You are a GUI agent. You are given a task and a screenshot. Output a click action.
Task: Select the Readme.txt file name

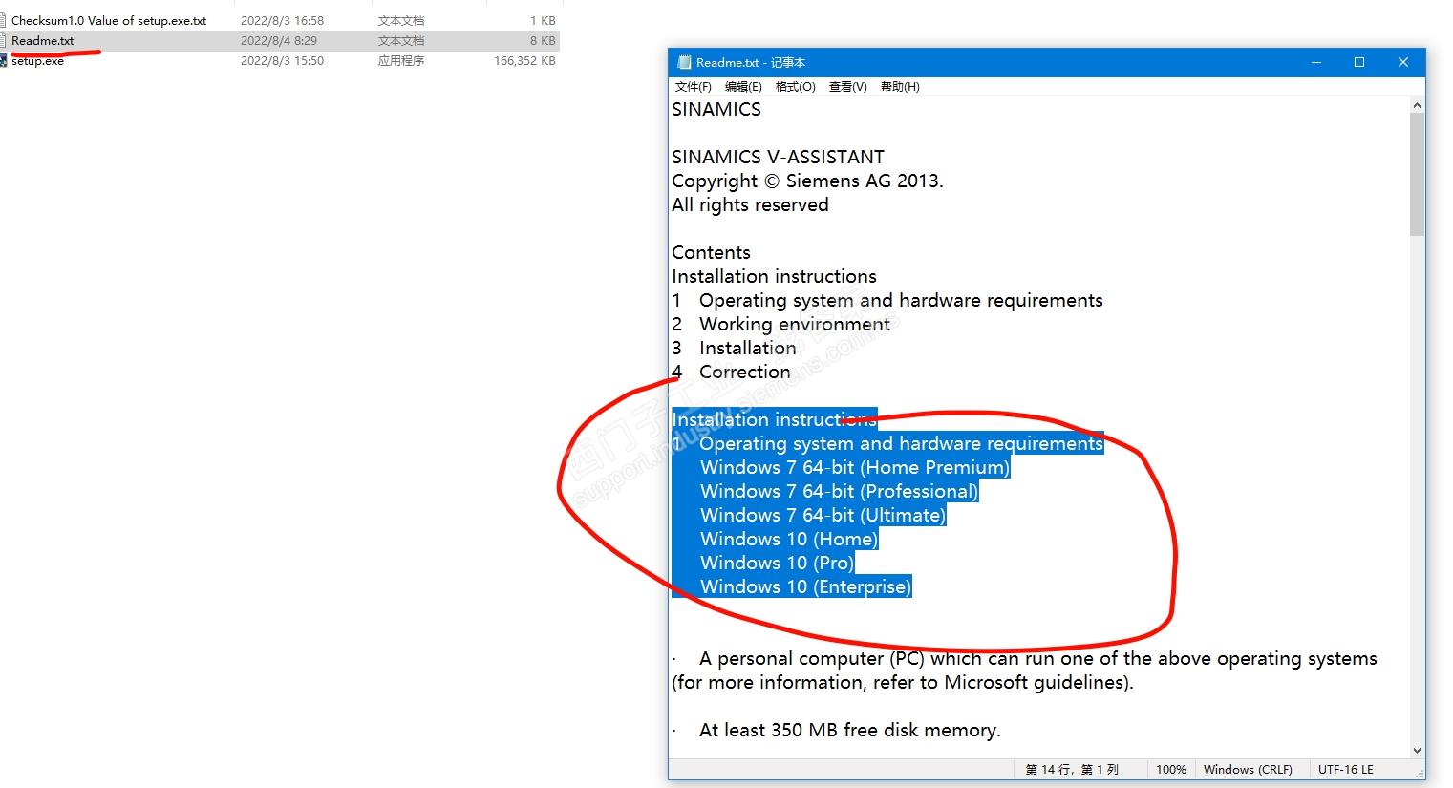[42, 41]
